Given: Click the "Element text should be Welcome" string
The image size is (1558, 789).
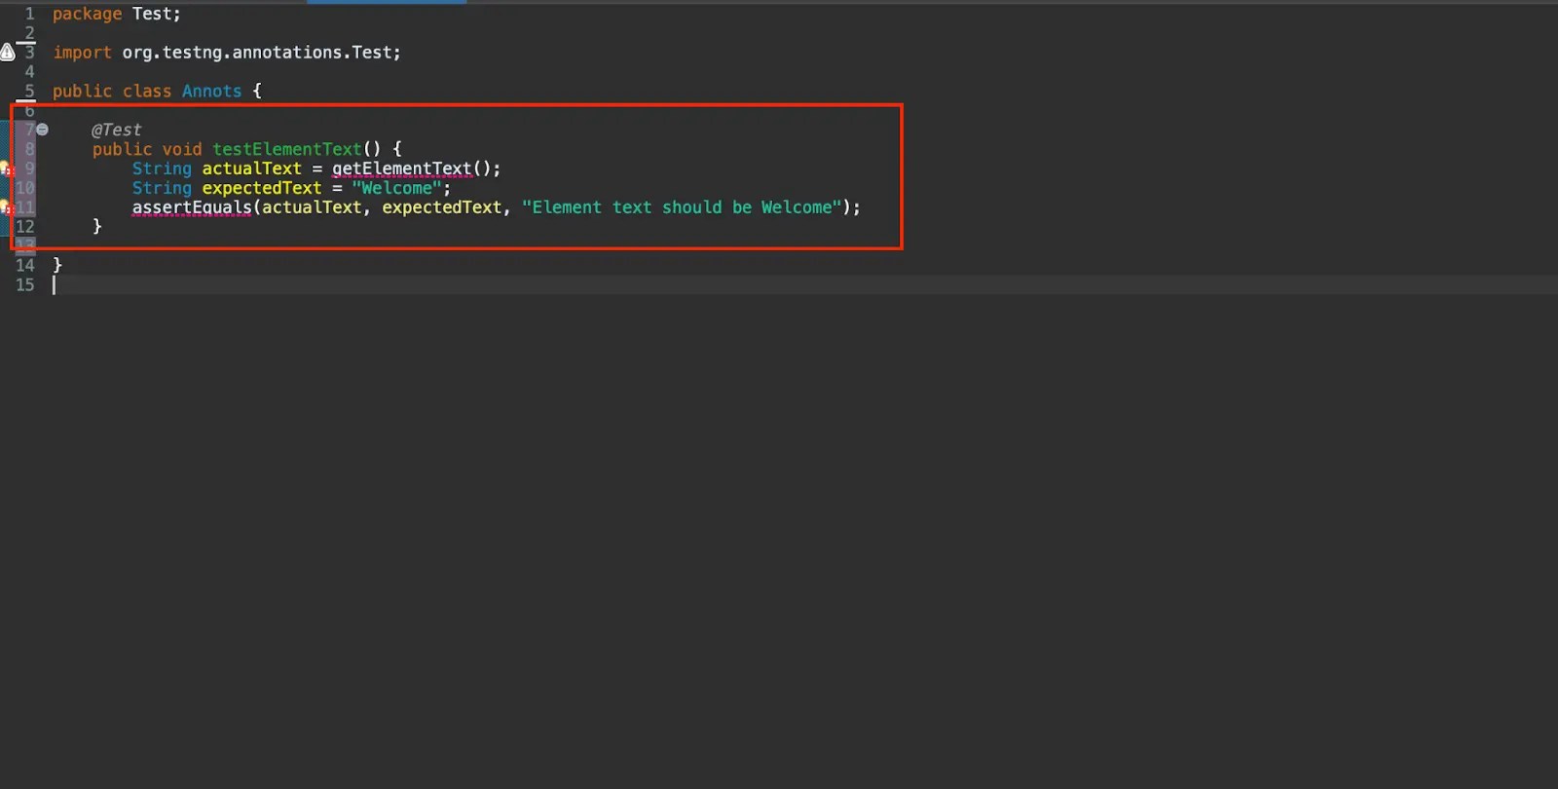Looking at the screenshot, I should 682,207.
